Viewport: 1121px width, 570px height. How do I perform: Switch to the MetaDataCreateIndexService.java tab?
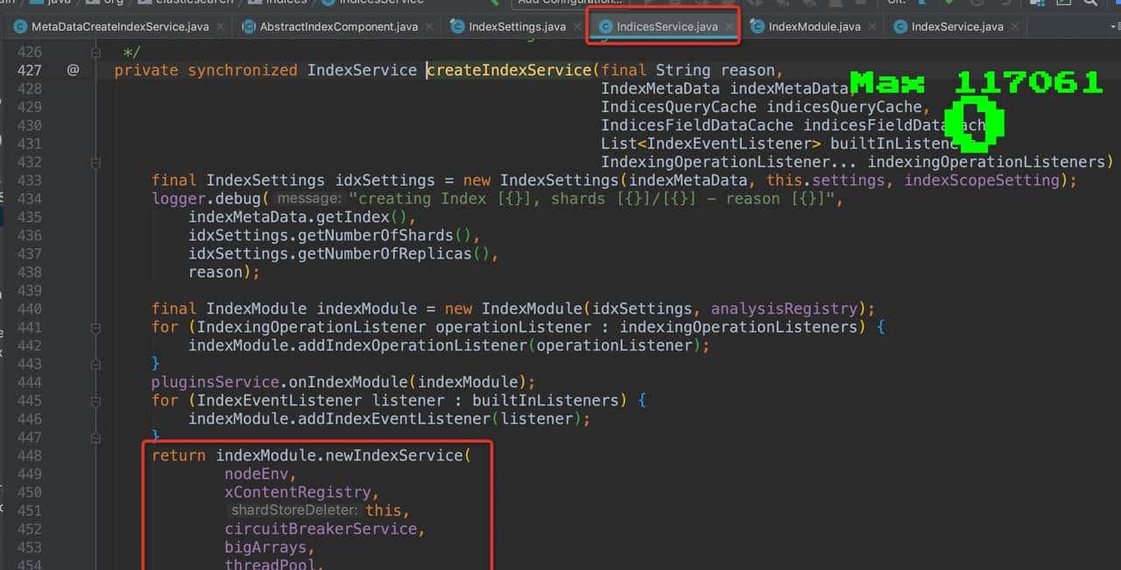click(x=119, y=26)
